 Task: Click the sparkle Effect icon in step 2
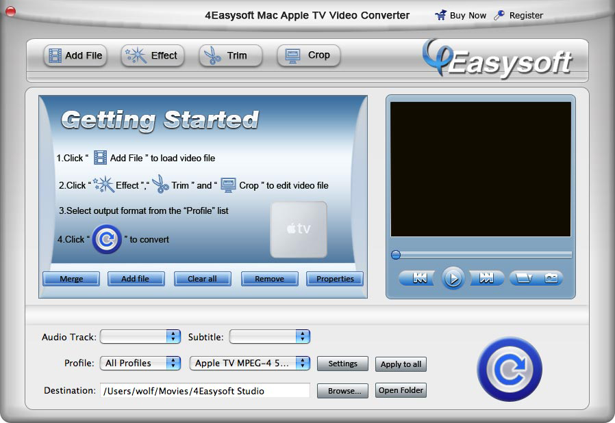103,184
